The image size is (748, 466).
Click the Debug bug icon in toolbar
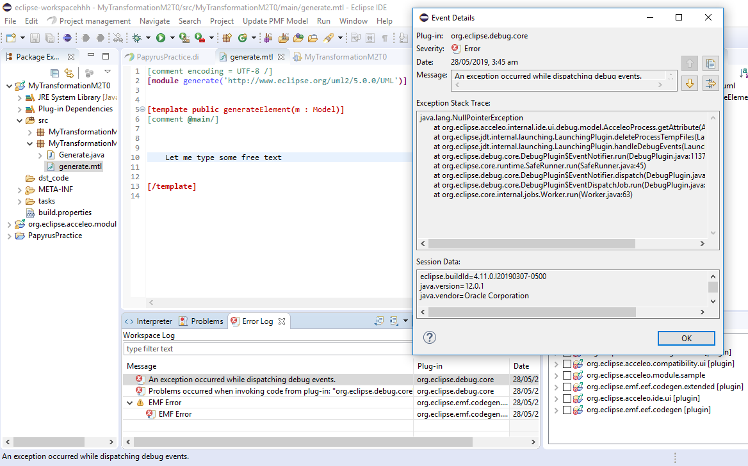[x=137, y=38]
